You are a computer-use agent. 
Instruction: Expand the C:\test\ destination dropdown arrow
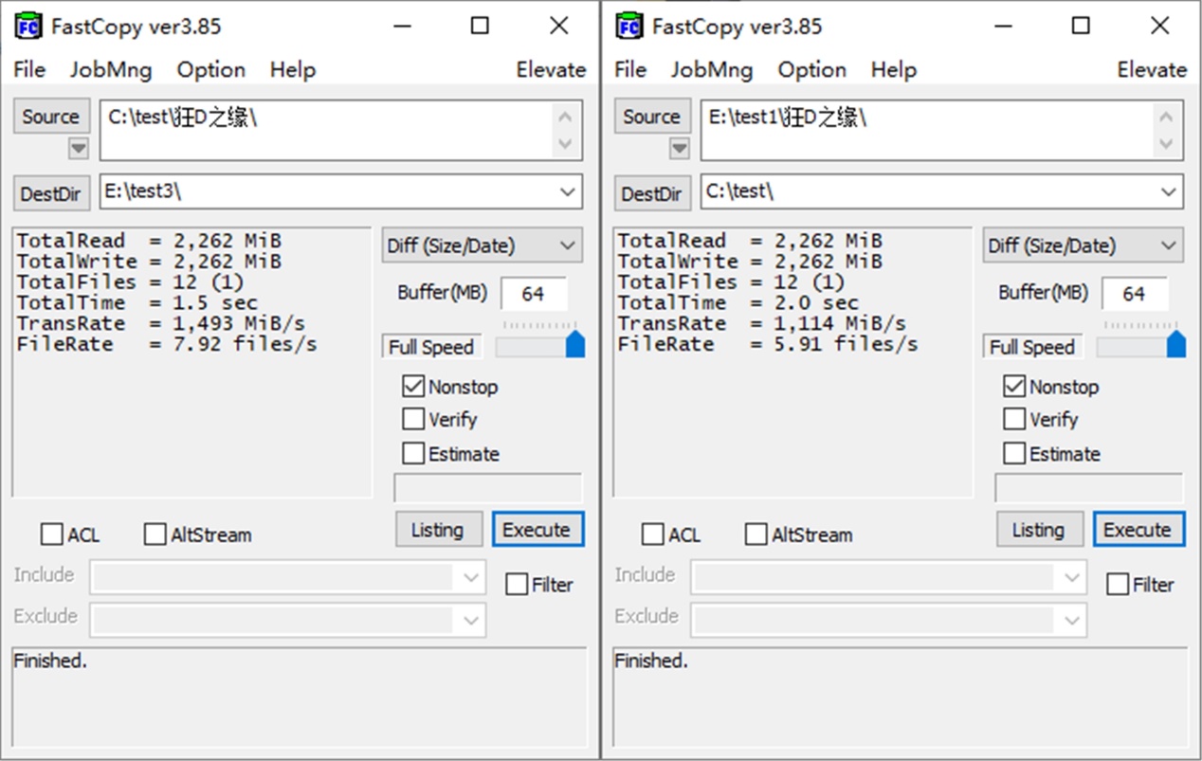tap(1169, 192)
